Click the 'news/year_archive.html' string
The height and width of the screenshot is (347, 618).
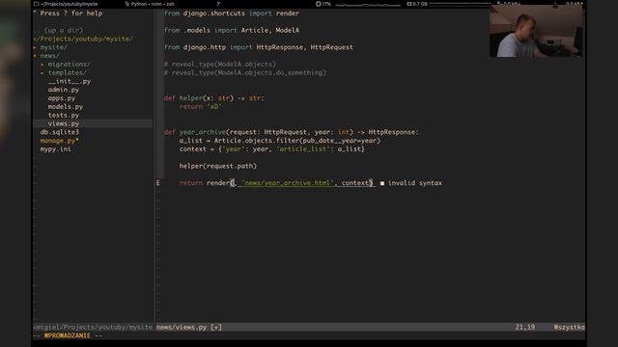[x=288, y=183]
